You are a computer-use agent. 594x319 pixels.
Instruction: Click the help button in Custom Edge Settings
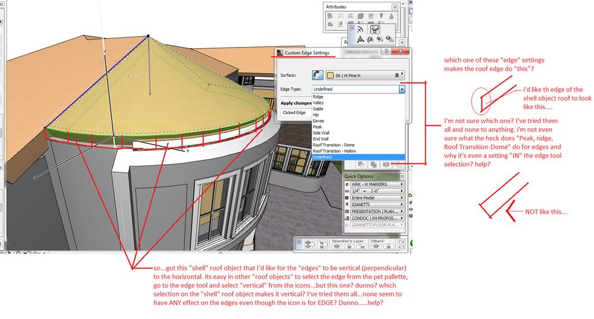point(386,52)
